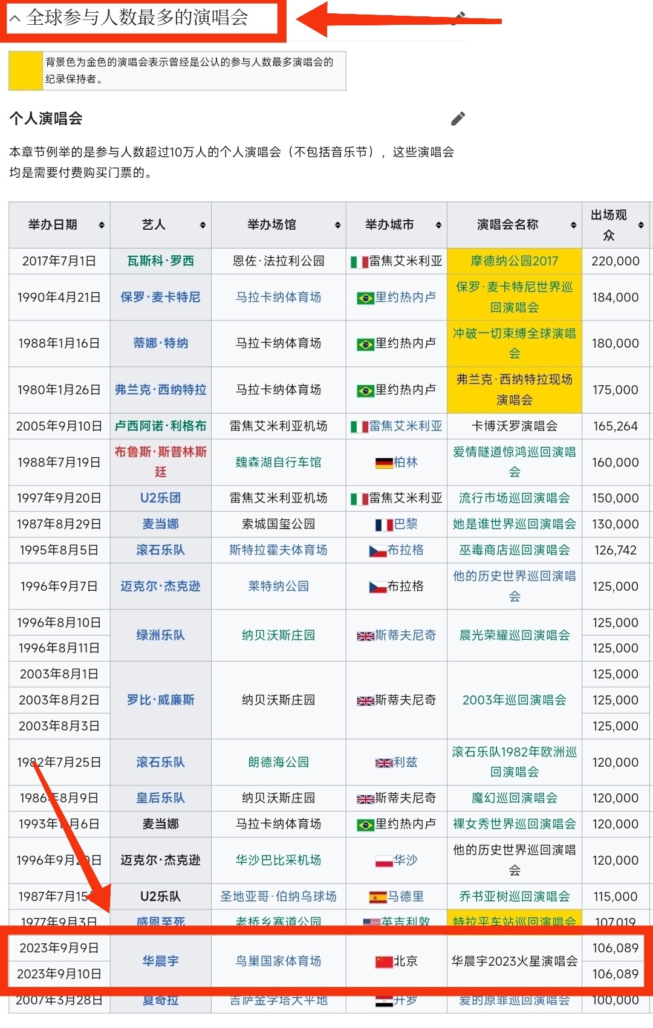
Task: Open the 利兹 city link
Action: coord(406,763)
